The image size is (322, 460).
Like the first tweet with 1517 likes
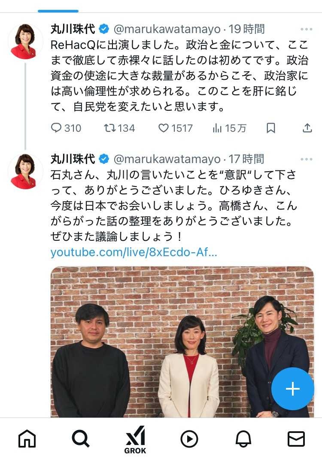tap(176, 128)
